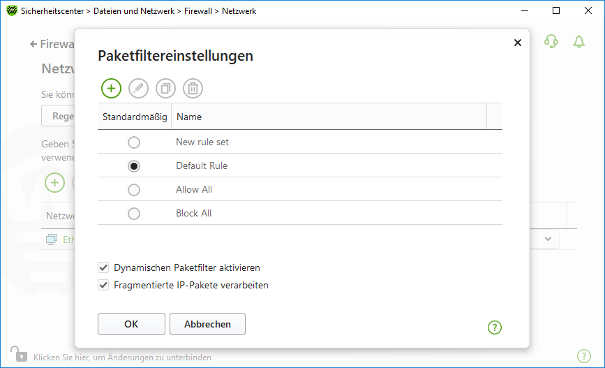The image size is (605, 368).
Task: Select Block All radio button
Action: coord(134,214)
